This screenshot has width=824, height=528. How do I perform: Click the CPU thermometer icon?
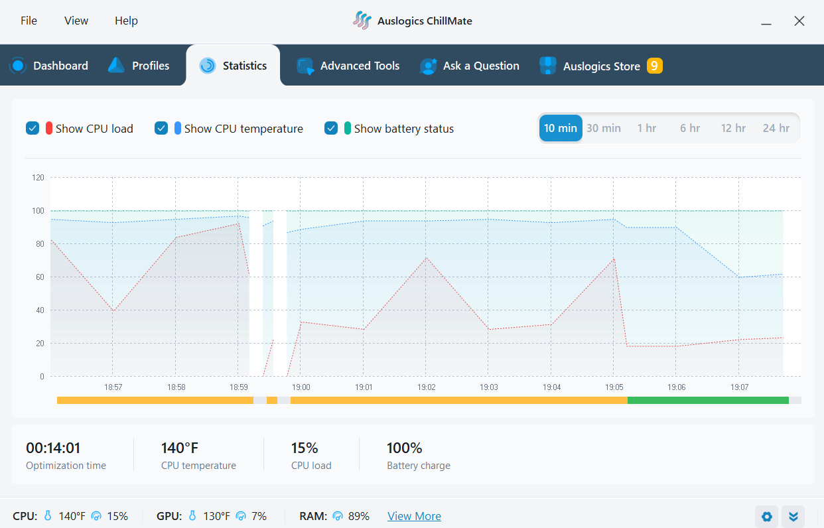point(48,515)
